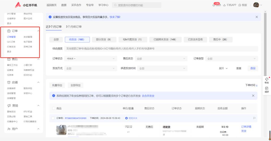This screenshot has height=141, width=271.
Task: Click the 调研 survey icon
Action: (x=266, y=90)
